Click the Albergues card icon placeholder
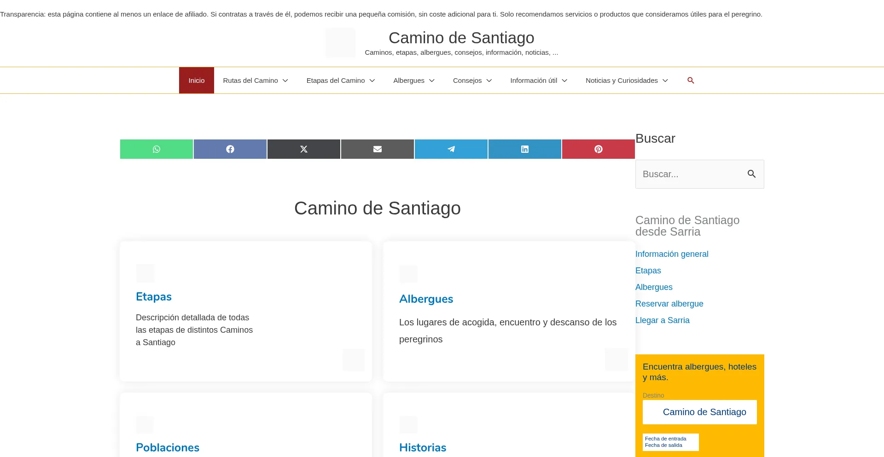The height and width of the screenshot is (457, 884). point(408,274)
